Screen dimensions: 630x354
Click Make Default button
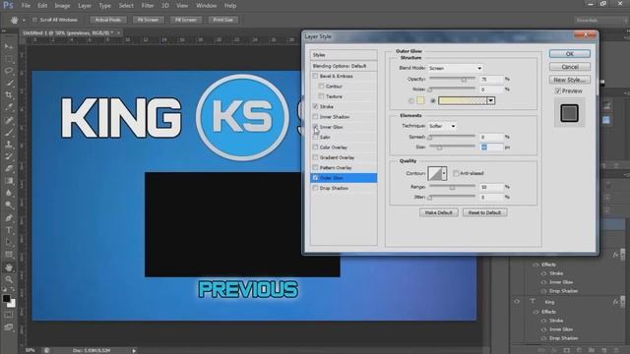[x=438, y=212]
